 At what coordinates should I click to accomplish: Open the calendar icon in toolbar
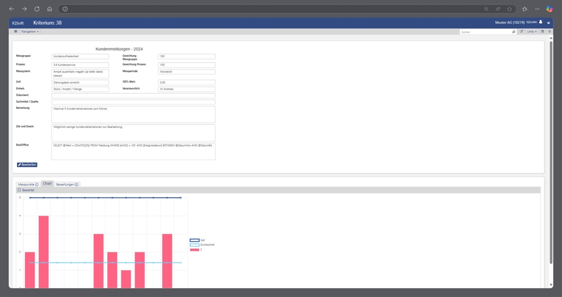(x=542, y=32)
